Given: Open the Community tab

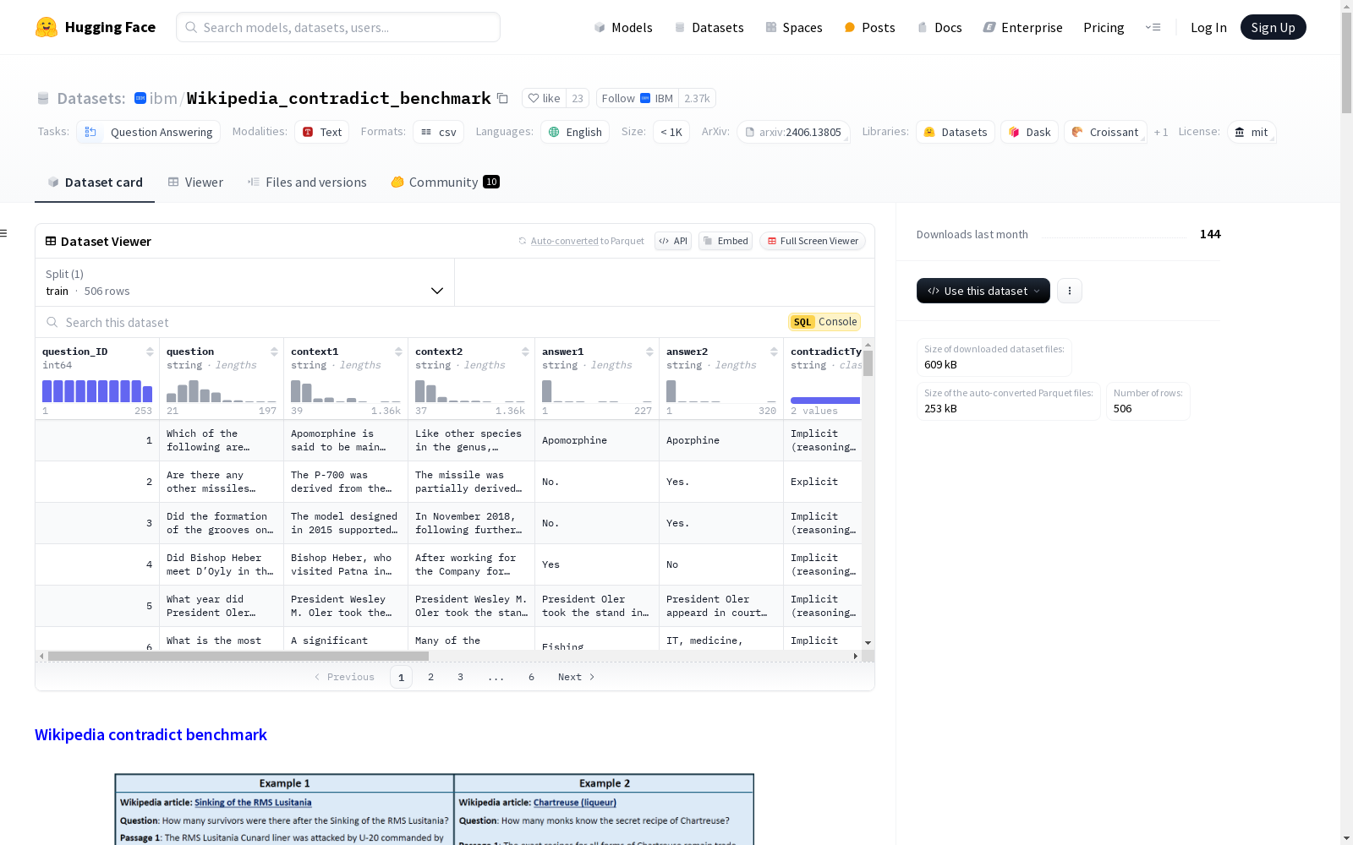Looking at the screenshot, I should (x=445, y=183).
